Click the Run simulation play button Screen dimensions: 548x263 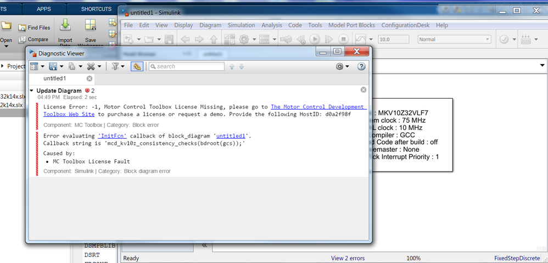click(x=315, y=39)
